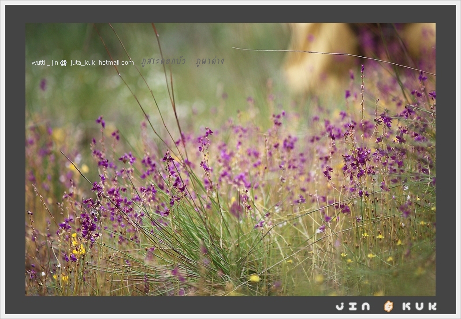Viewport: 461px width, 319px height.
Task: Click the 'juta_kuk' watermark text
Action: coord(82,63)
